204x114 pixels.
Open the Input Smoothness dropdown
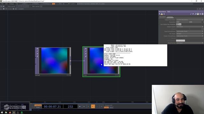click(x=190, y=31)
